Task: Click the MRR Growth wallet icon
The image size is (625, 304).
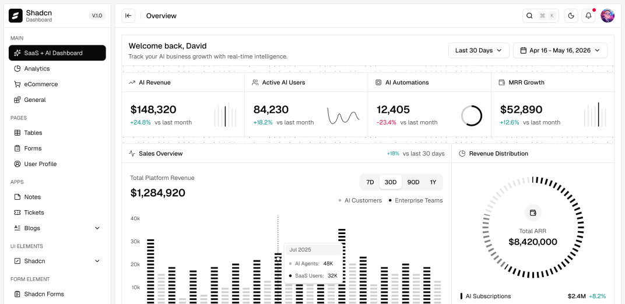Action: coord(502,82)
